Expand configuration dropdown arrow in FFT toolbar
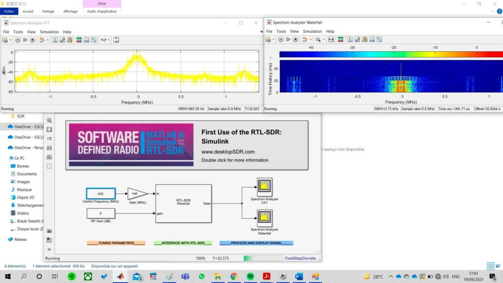 (x=10, y=40)
